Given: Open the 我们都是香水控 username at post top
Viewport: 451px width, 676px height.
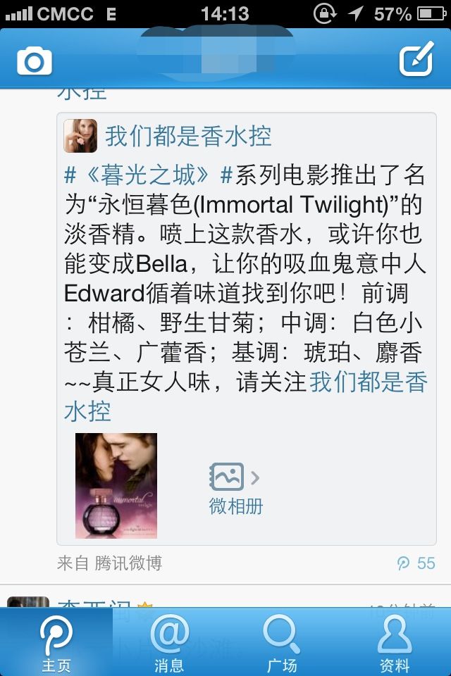Looking at the screenshot, I should [x=189, y=136].
